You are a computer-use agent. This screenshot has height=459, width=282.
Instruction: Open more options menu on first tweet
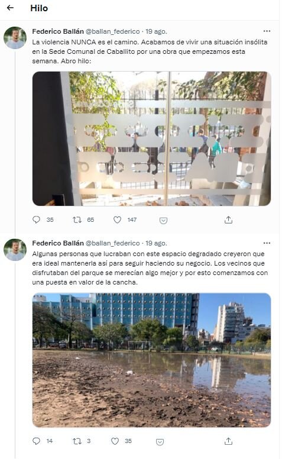[x=267, y=31]
